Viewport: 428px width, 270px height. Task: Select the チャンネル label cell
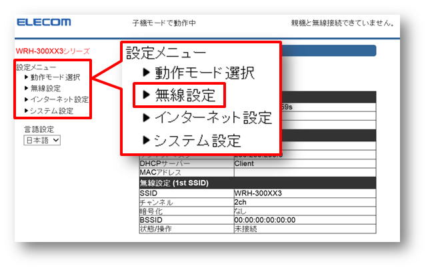(x=187, y=202)
